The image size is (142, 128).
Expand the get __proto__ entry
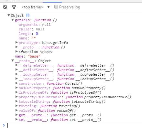click(16, 115)
